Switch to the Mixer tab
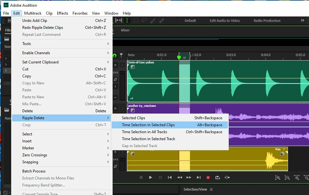The image size is (309, 195). (x=125, y=30)
